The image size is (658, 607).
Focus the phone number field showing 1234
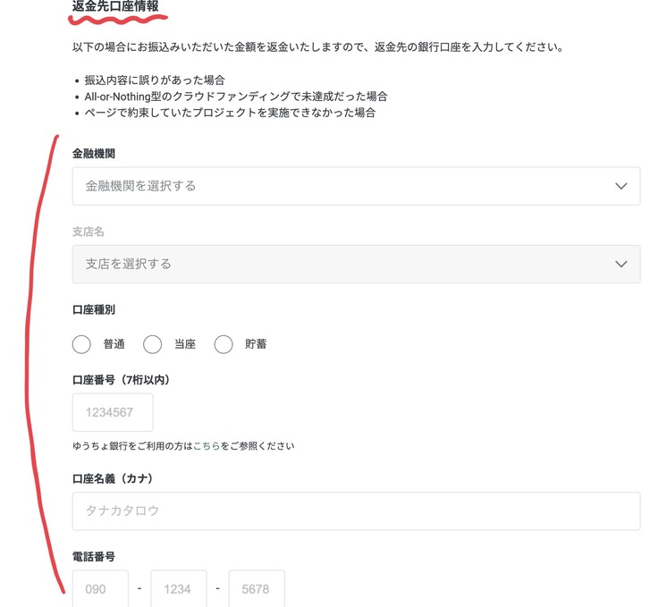179,589
